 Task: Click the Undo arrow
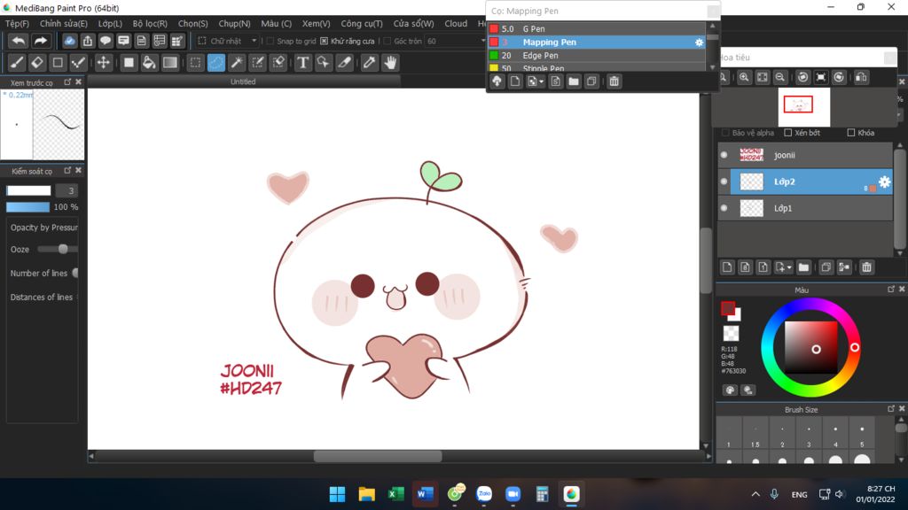(19, 41)
